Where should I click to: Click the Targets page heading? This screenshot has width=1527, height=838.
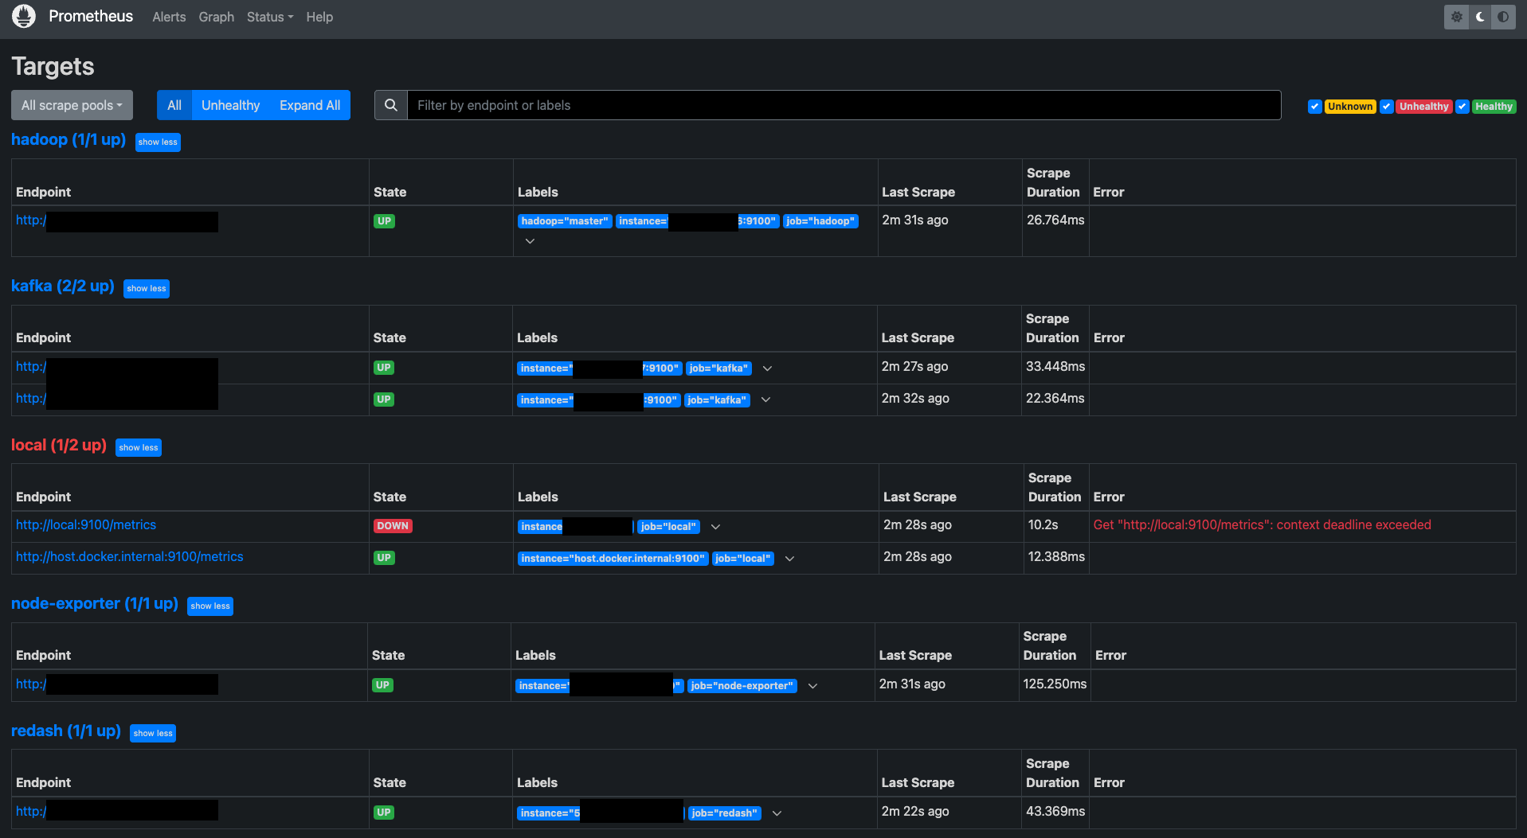(x=53, y=67)
